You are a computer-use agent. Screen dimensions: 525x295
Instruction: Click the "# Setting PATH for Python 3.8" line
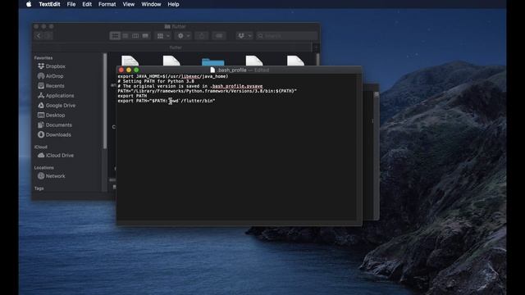tap(156, 81)
